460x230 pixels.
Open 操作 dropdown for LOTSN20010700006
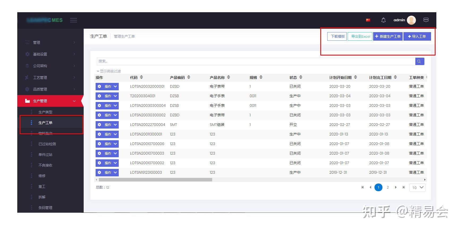pyautogui.click(x=107, y=144)
